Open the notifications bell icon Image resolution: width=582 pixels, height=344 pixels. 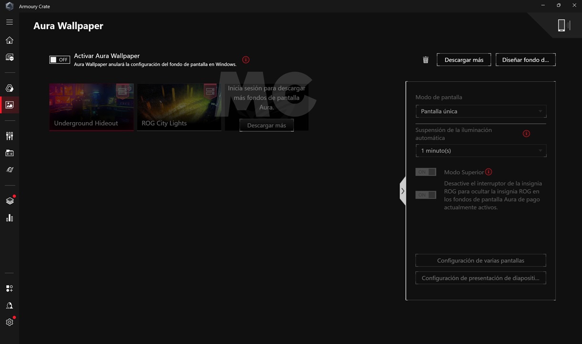pos(10,306)
